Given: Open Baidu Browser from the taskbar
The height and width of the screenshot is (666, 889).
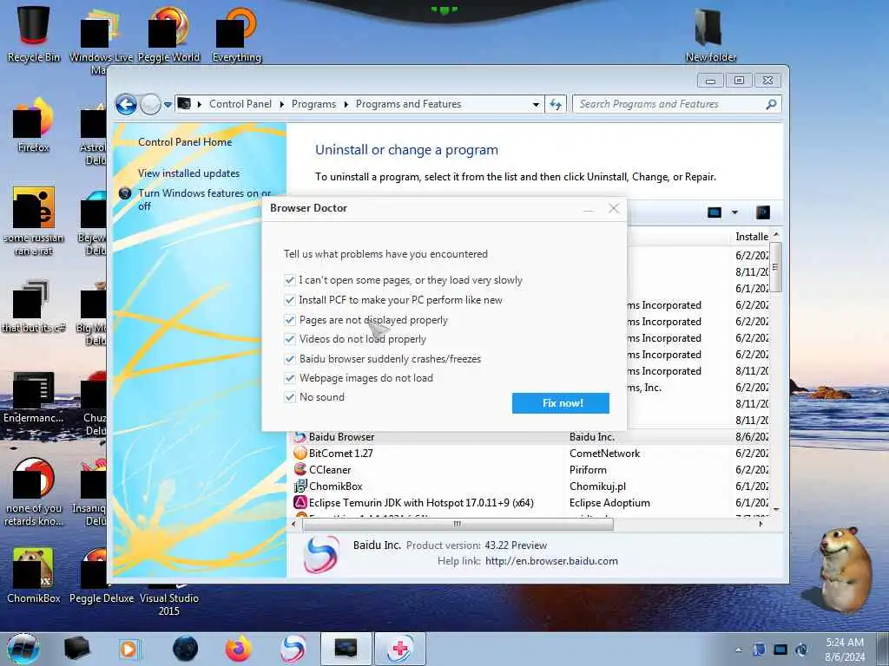Looking at the screenshot, I should [x=293, y=649].
